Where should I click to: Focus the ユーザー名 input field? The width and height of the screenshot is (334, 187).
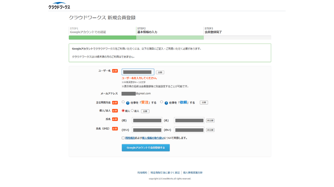click(x=138, y=72)
